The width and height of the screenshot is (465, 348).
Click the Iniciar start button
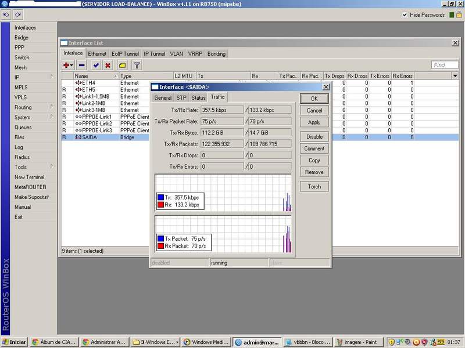coord(14,342)
